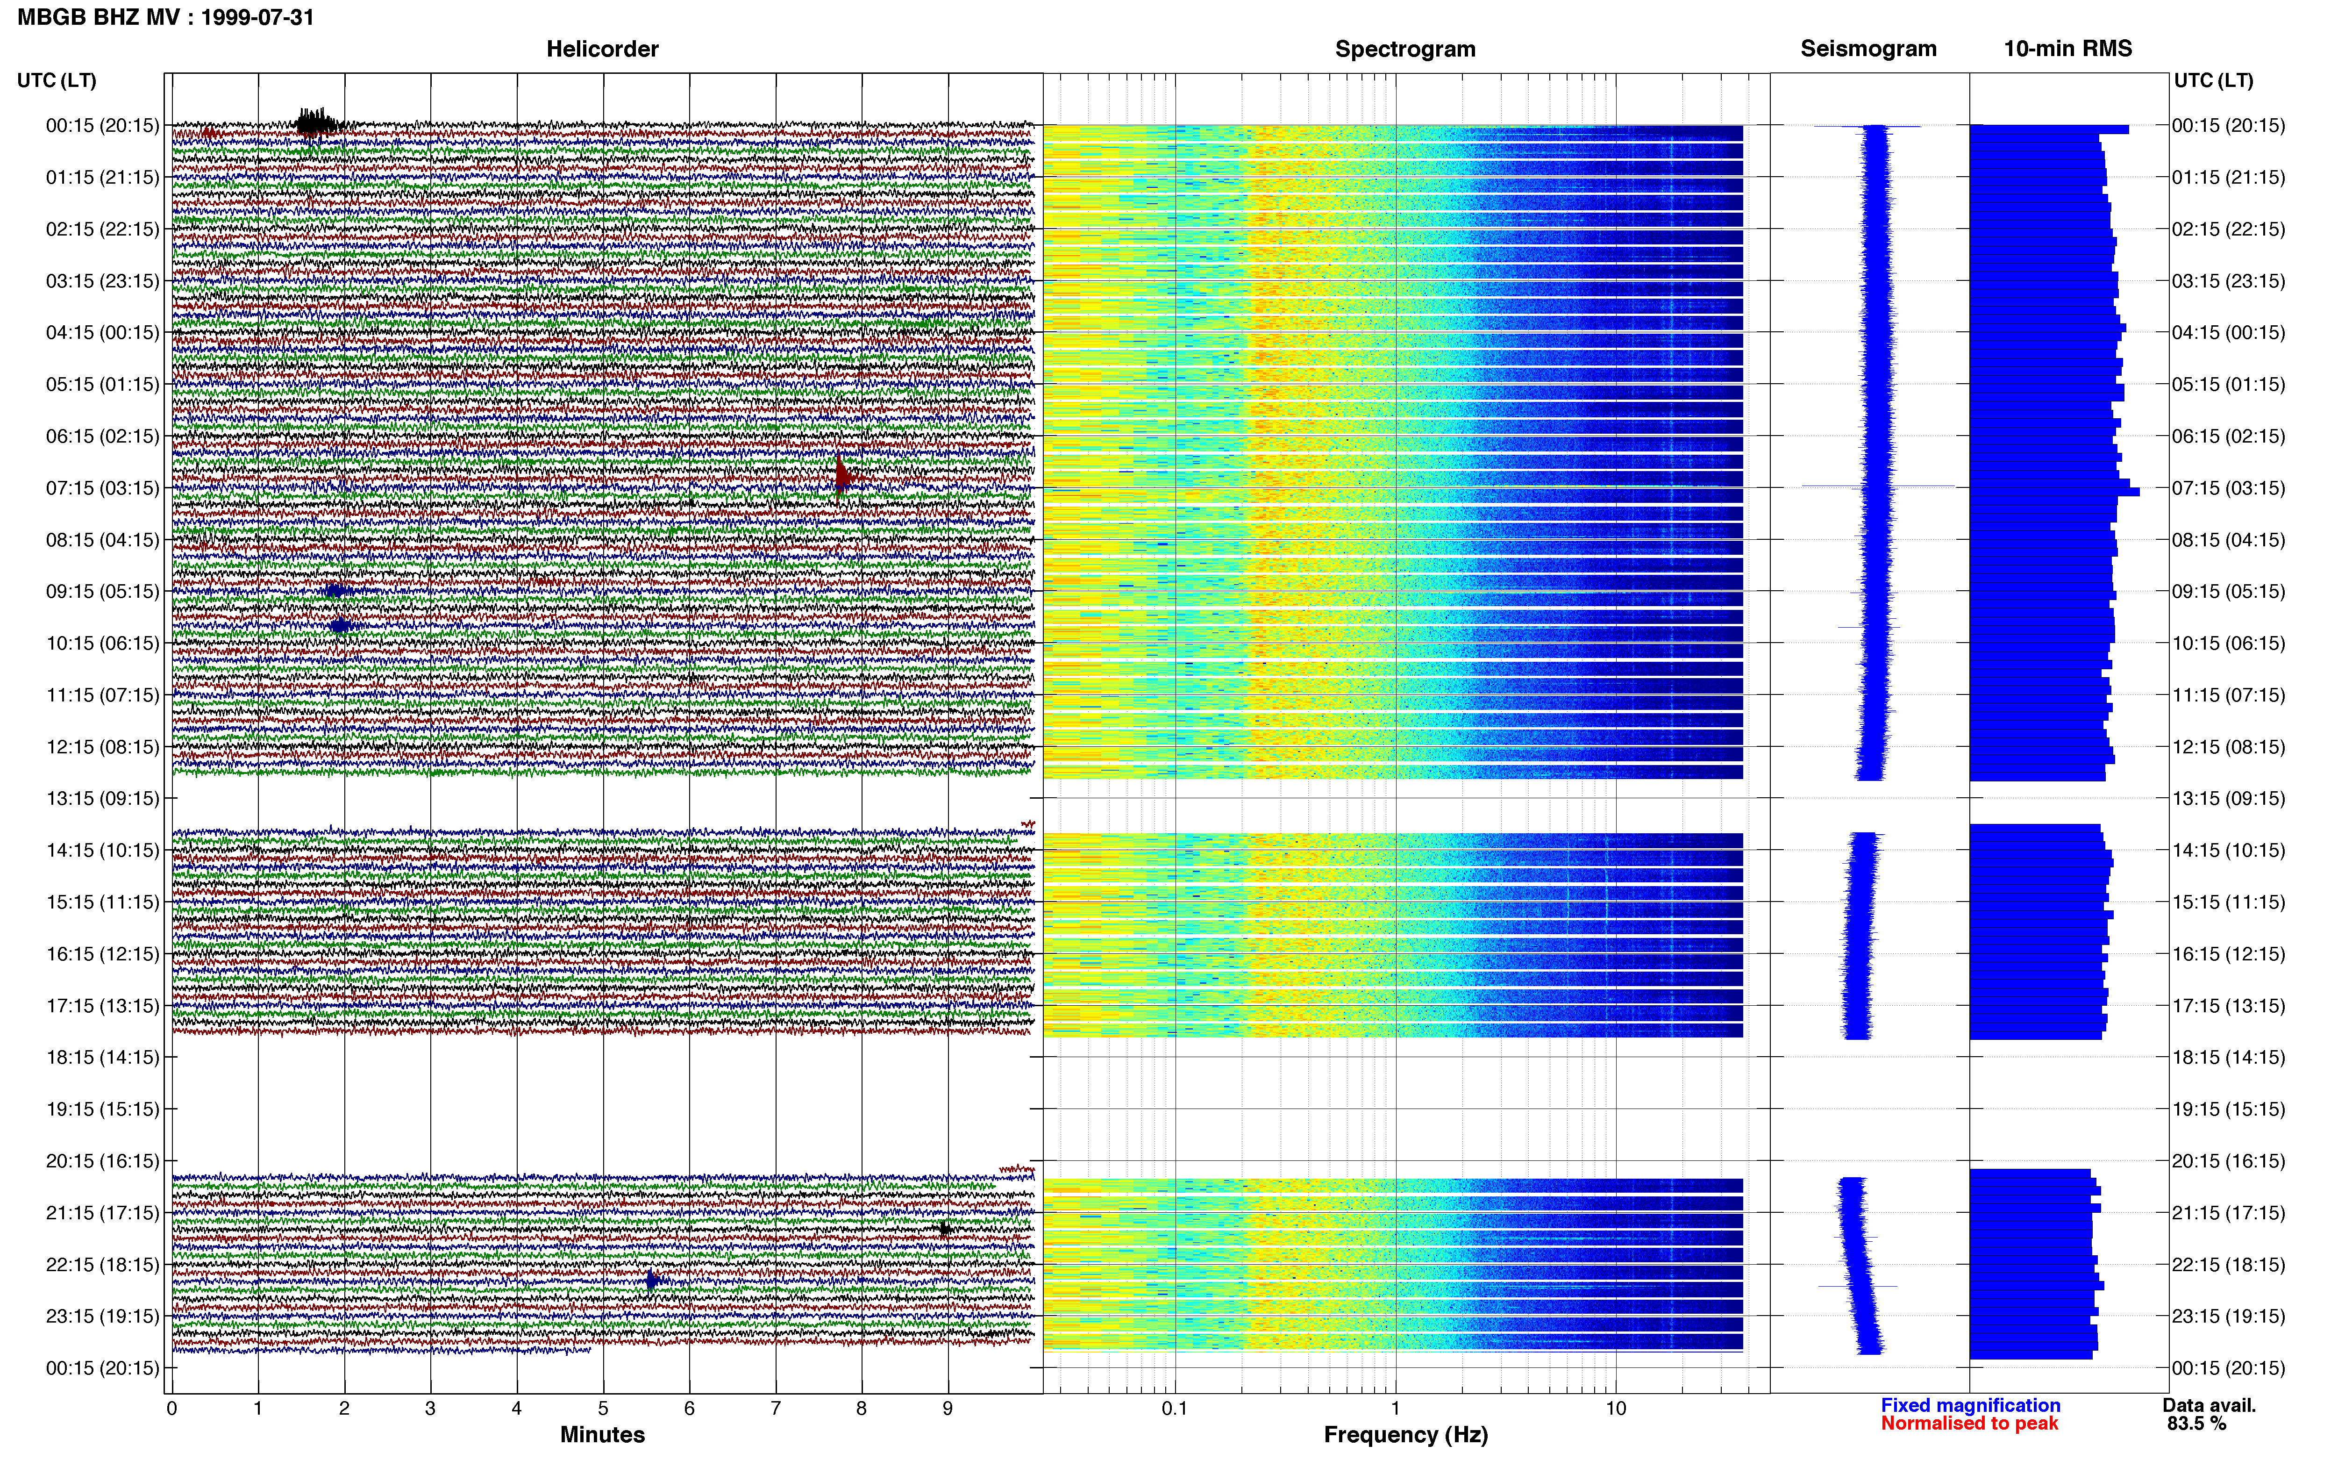The height and width of the screenshot is (1467, 2345).
Task: Click RMS-side time label '08:15 (04:15)'
Action: tap(2229, 539)
